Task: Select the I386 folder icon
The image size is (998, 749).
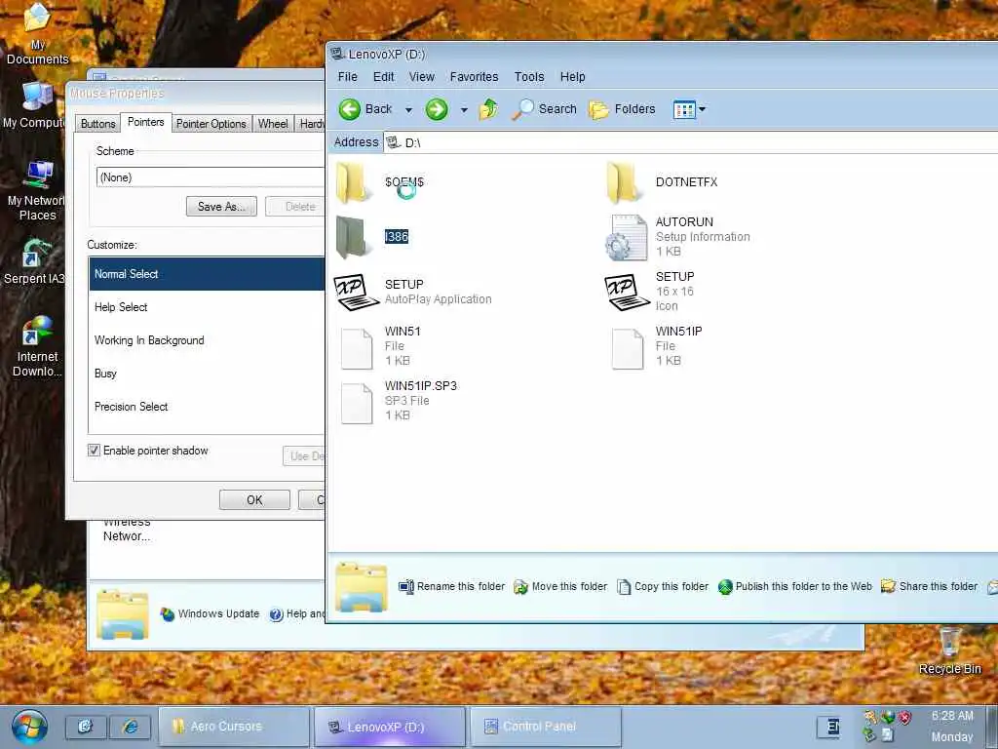Action: [x=353, y=236]
